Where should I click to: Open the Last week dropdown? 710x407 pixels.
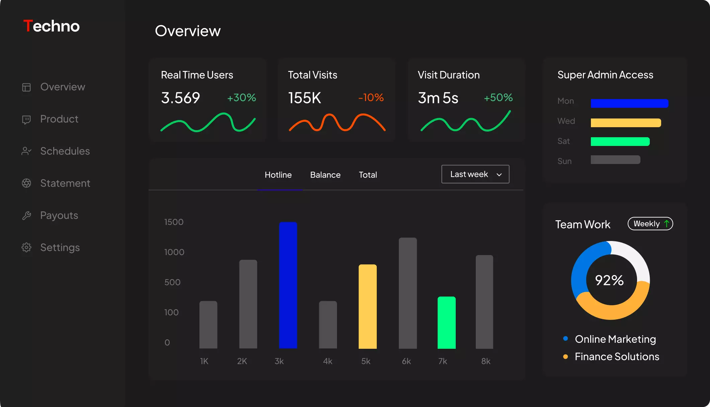pyautogui.click(x=475, y=174)
